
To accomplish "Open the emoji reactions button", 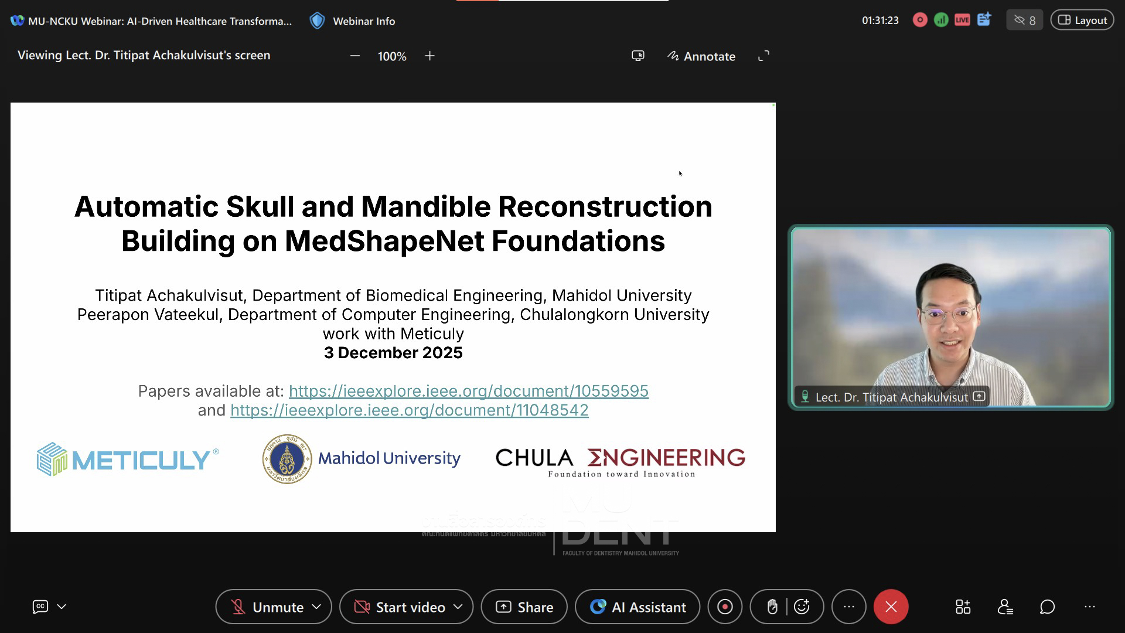I will [802, 607].
